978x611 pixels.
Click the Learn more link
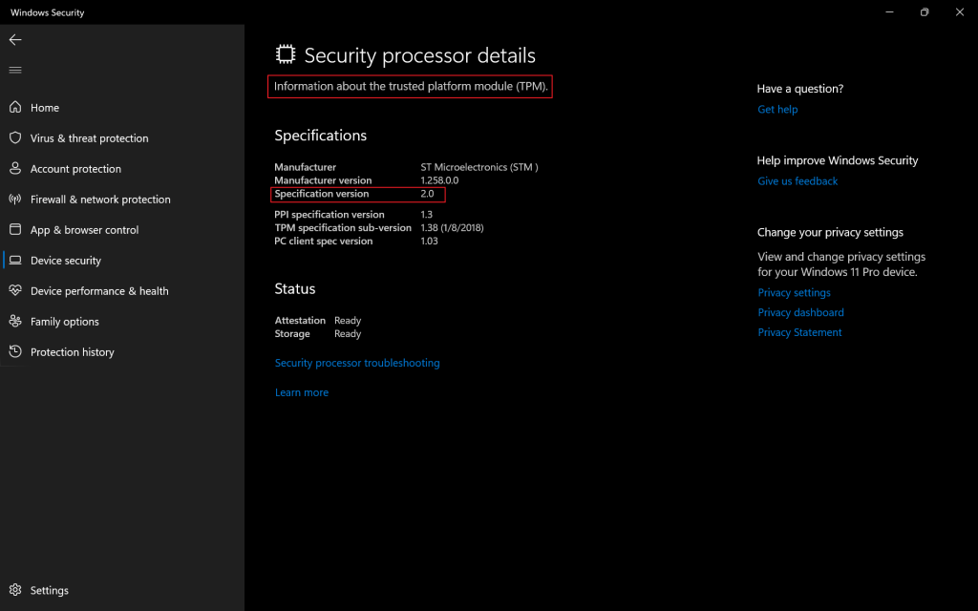coord(302,392)
